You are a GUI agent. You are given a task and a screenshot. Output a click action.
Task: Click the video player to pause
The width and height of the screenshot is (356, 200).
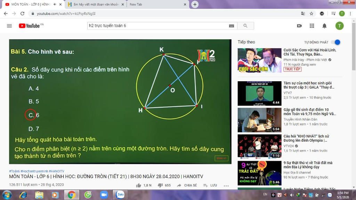tap(120, 102)
